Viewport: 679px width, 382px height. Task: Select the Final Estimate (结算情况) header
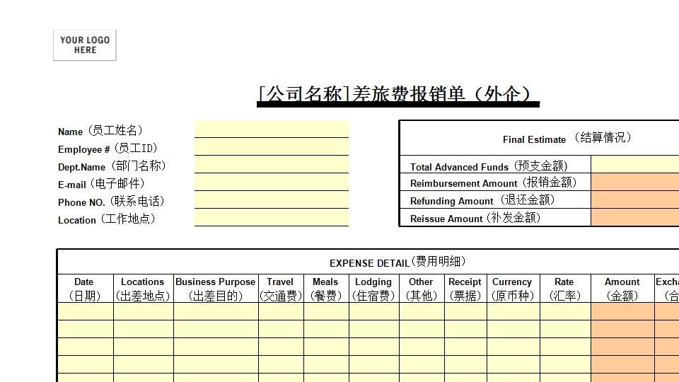click(567, 139)
